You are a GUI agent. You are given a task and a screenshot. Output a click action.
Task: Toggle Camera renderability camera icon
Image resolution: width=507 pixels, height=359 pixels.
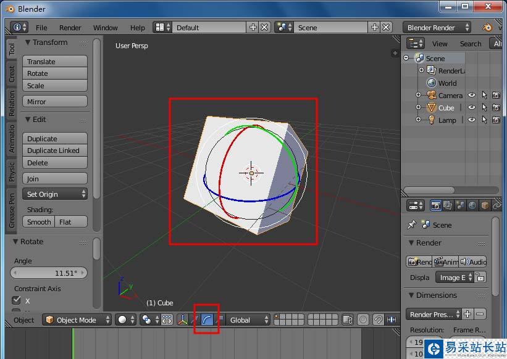pos(496,95)
